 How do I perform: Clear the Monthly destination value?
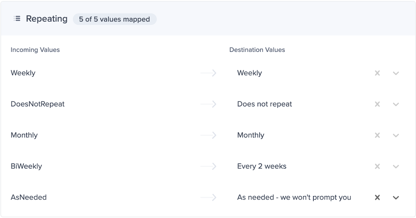pyautogui.click(x=377, y=135)
